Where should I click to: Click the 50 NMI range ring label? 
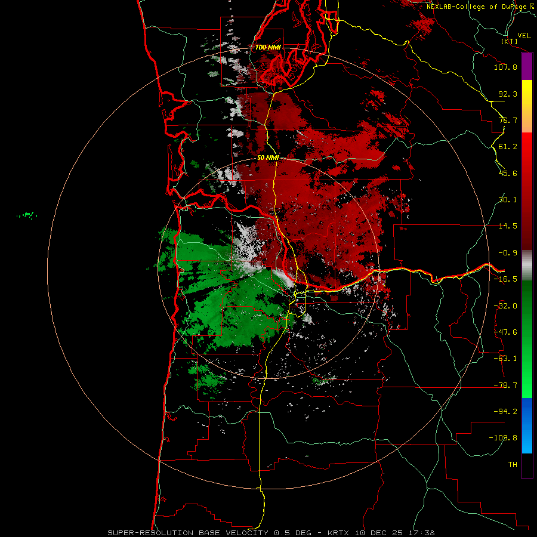tap(268, 158)
